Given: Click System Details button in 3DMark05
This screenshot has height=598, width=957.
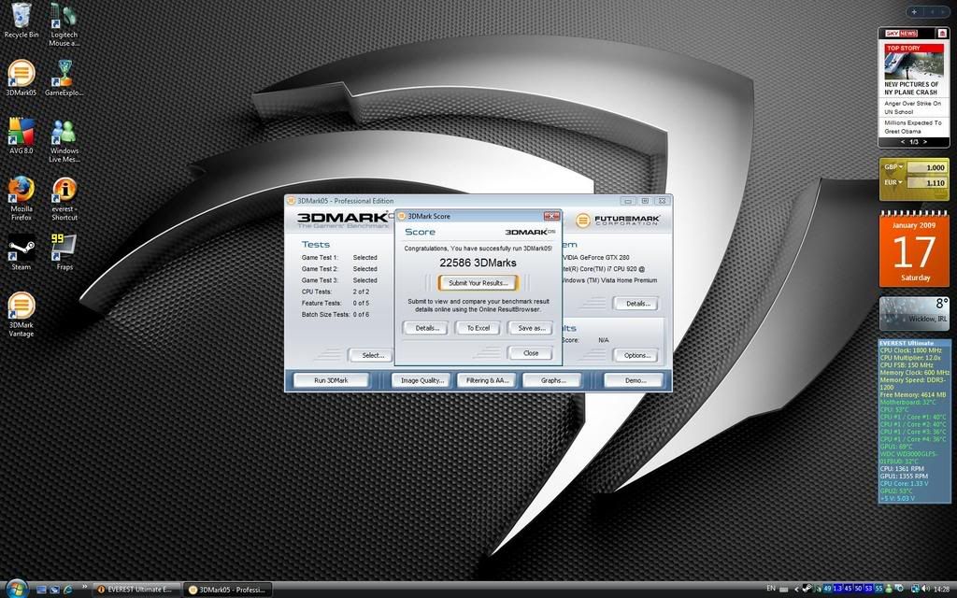Looking at the screenshot, I should pyautogui.click(x=636, y=304).
